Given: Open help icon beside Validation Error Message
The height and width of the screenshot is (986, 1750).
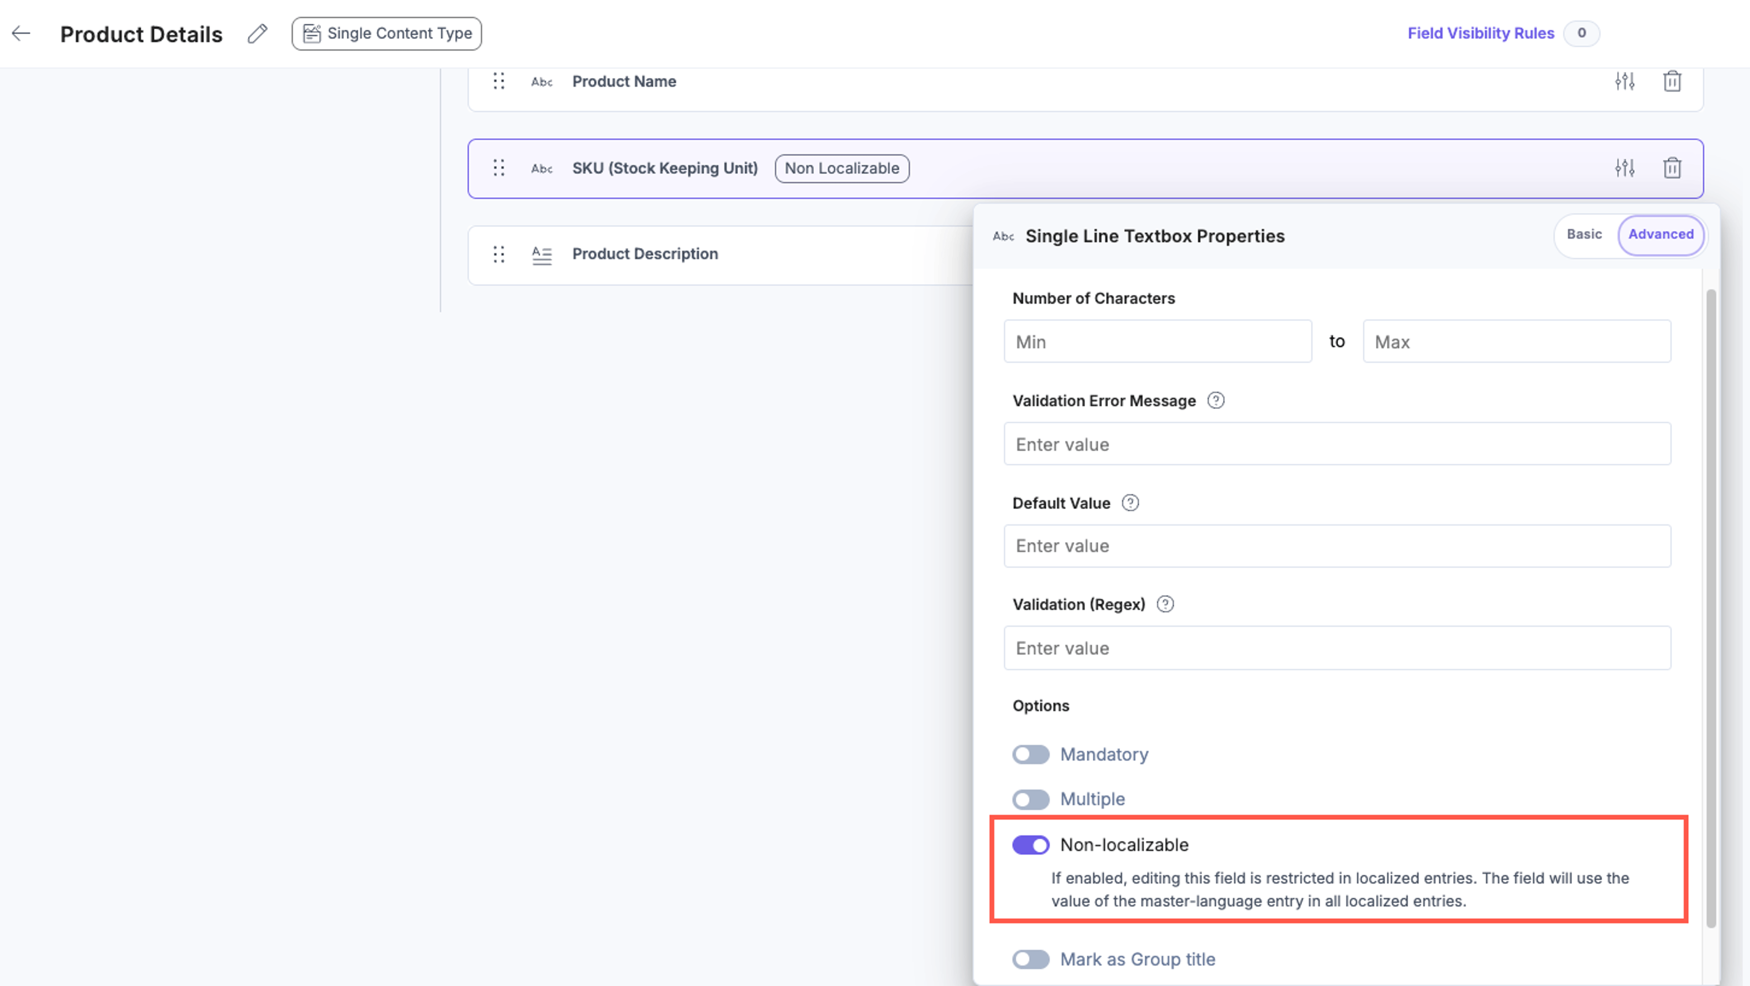Looking at the screenshot, I should click(x=1215, y=401).
